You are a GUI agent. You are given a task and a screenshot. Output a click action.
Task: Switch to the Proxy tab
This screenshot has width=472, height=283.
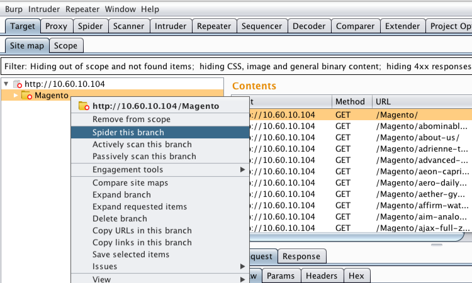pos(56,26)
